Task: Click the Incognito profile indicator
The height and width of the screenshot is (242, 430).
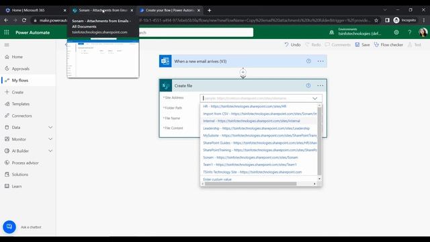Action: pos(404,20)
